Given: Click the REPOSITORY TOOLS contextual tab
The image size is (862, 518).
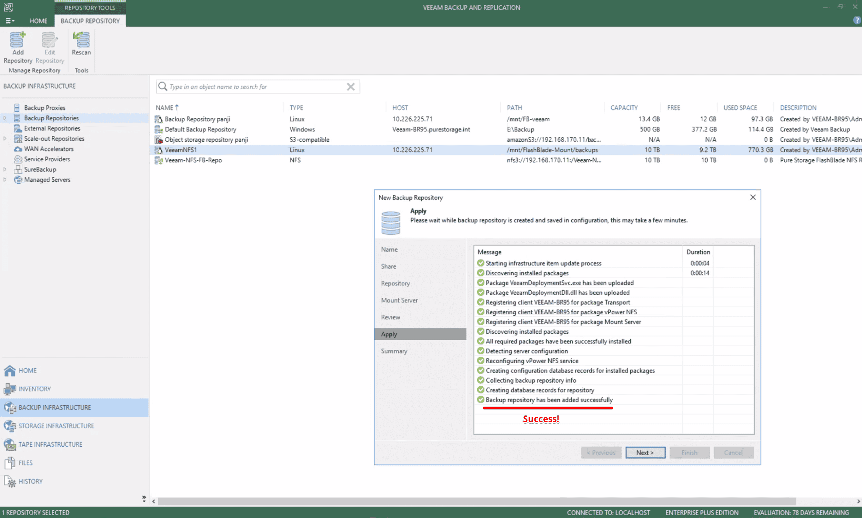Looking at the screenshot, I should (x=90, y=8).
